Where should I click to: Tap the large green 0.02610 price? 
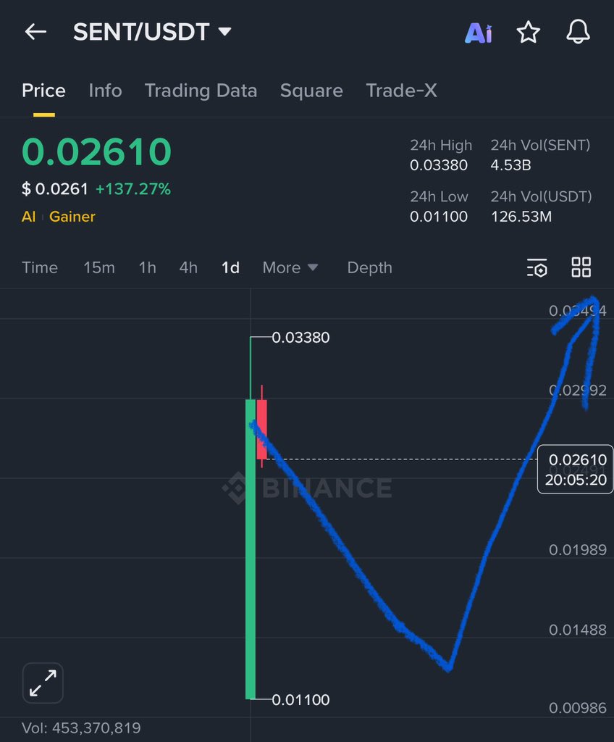tap(96, 152)
